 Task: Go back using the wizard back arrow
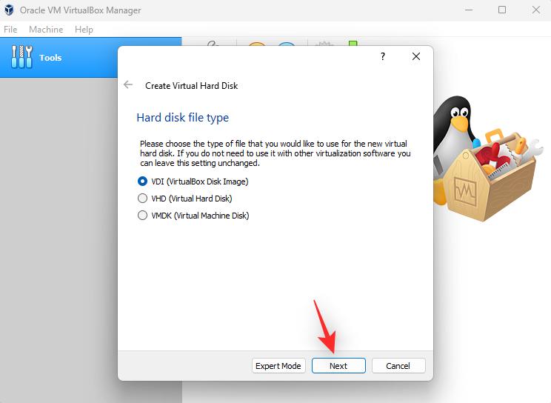tap(128, 84)
